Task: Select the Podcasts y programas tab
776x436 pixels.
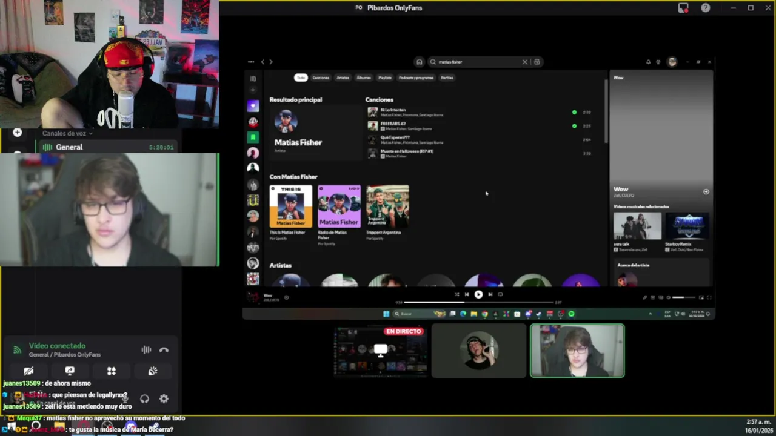Action: pyautogui.click(x=416, y=78)
